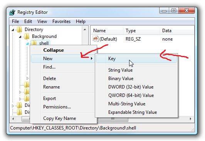Click the values pane horizontal scrollbar thumb
205x141 pixels.
(x=113, y=119)
